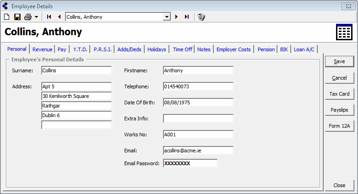The image size is (358, 194).
Task: Go to the first employee record
Action: (x=49, y=17)
